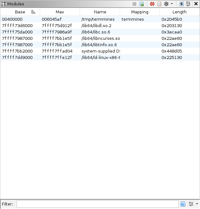This screenshot has height=209, width=200.
Task: Click the red map modules icon
Action: click(x=152, y=4)
